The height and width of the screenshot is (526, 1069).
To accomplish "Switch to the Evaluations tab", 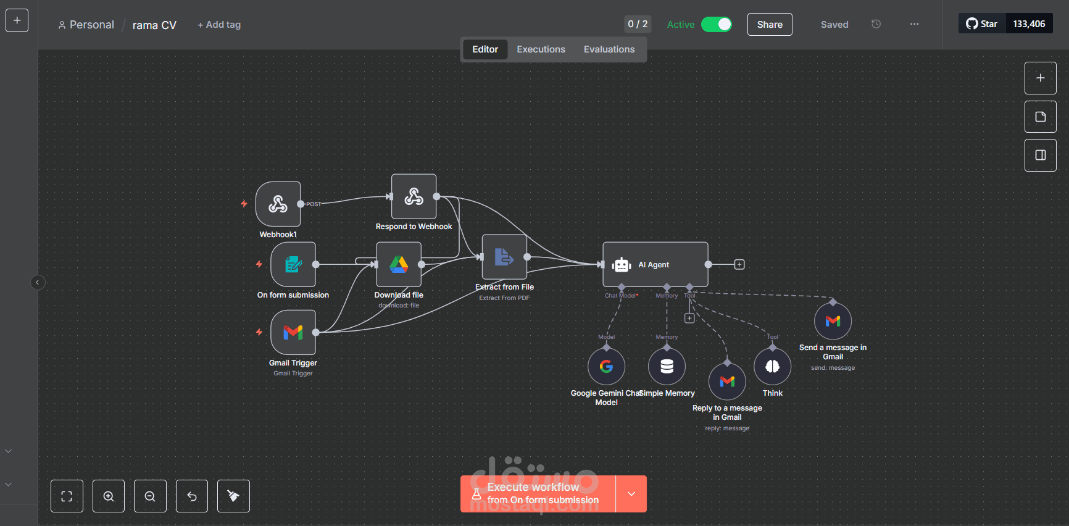I will pyautogui.click(x=609, y=49).
